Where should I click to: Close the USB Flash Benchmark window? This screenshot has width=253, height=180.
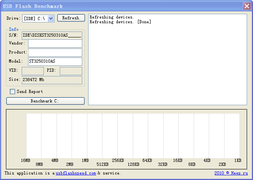(247, 6)
